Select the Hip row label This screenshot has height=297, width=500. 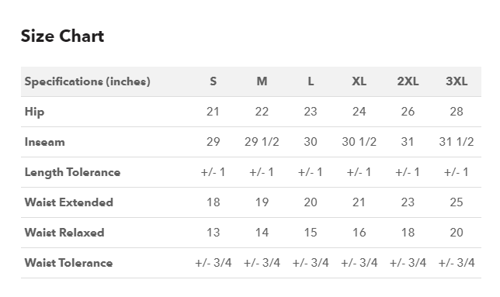pyautogui.click(x=34, y=112)
